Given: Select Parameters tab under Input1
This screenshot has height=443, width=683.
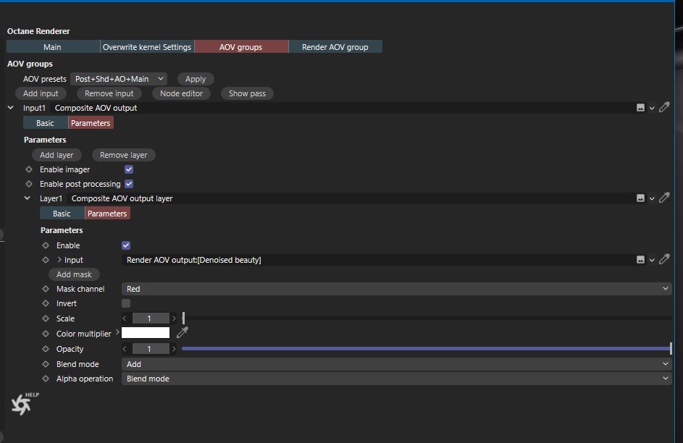Looking at the screenshot, I should (91, 123).
